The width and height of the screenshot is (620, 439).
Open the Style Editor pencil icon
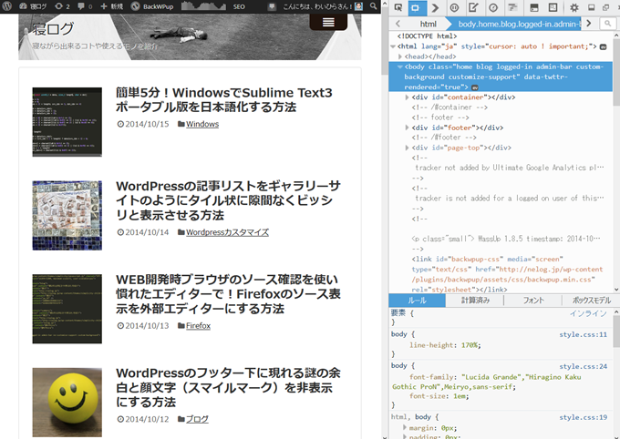point(473,7)
